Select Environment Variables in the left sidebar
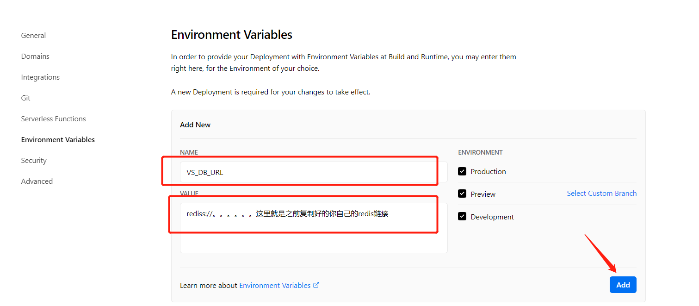Viewport: 699px width, 306px height. [x=58, y=140]
